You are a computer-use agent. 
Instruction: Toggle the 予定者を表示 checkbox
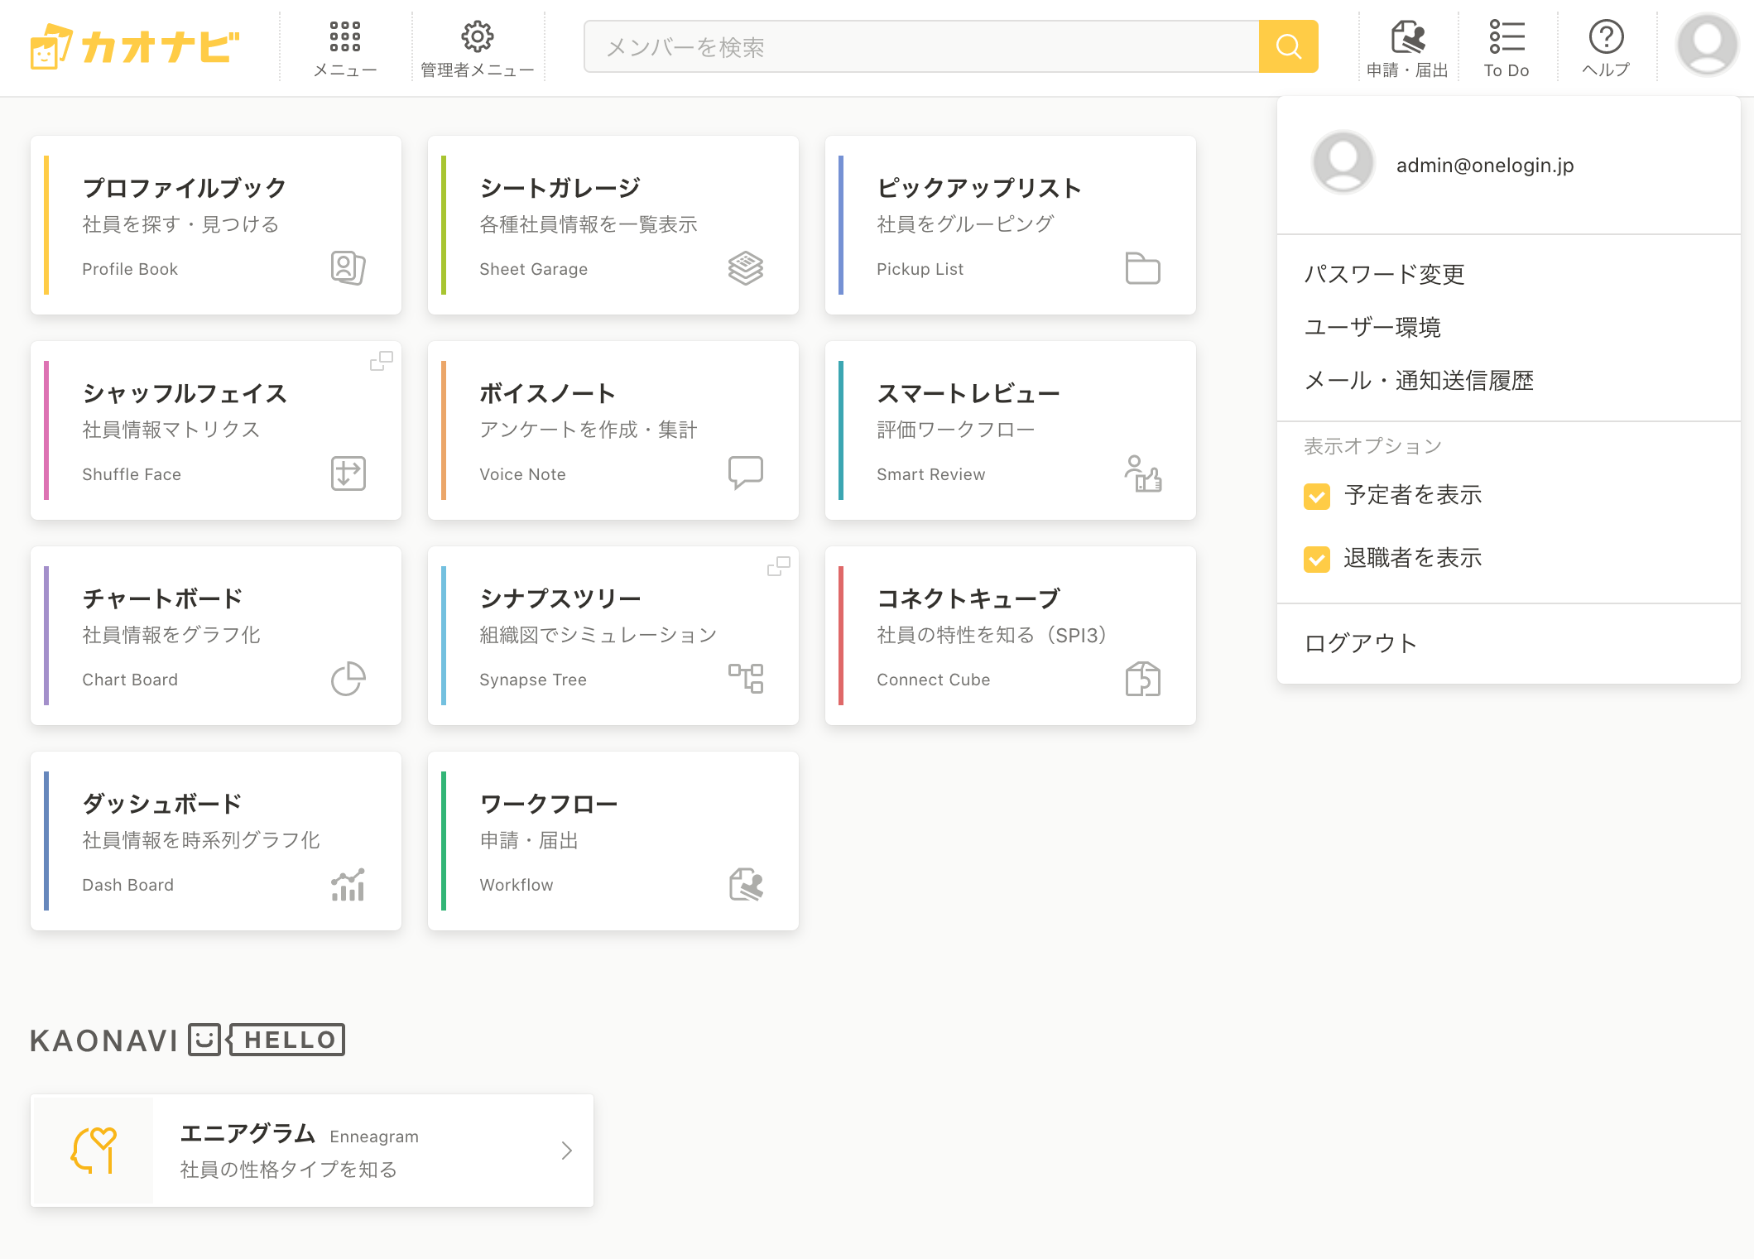[1317, 496]
